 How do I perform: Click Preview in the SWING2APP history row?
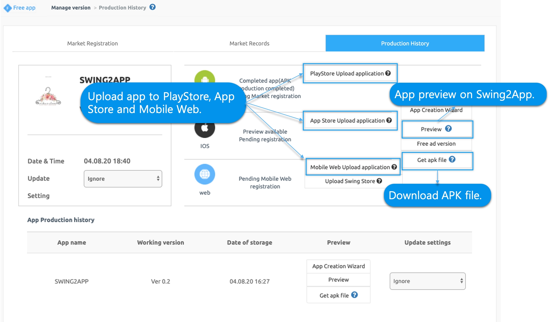point(338,280)
